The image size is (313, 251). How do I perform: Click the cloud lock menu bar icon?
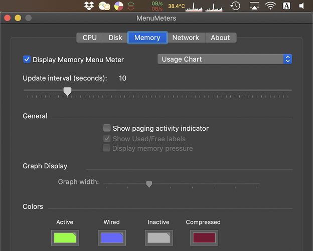click(x=104, y=6)
